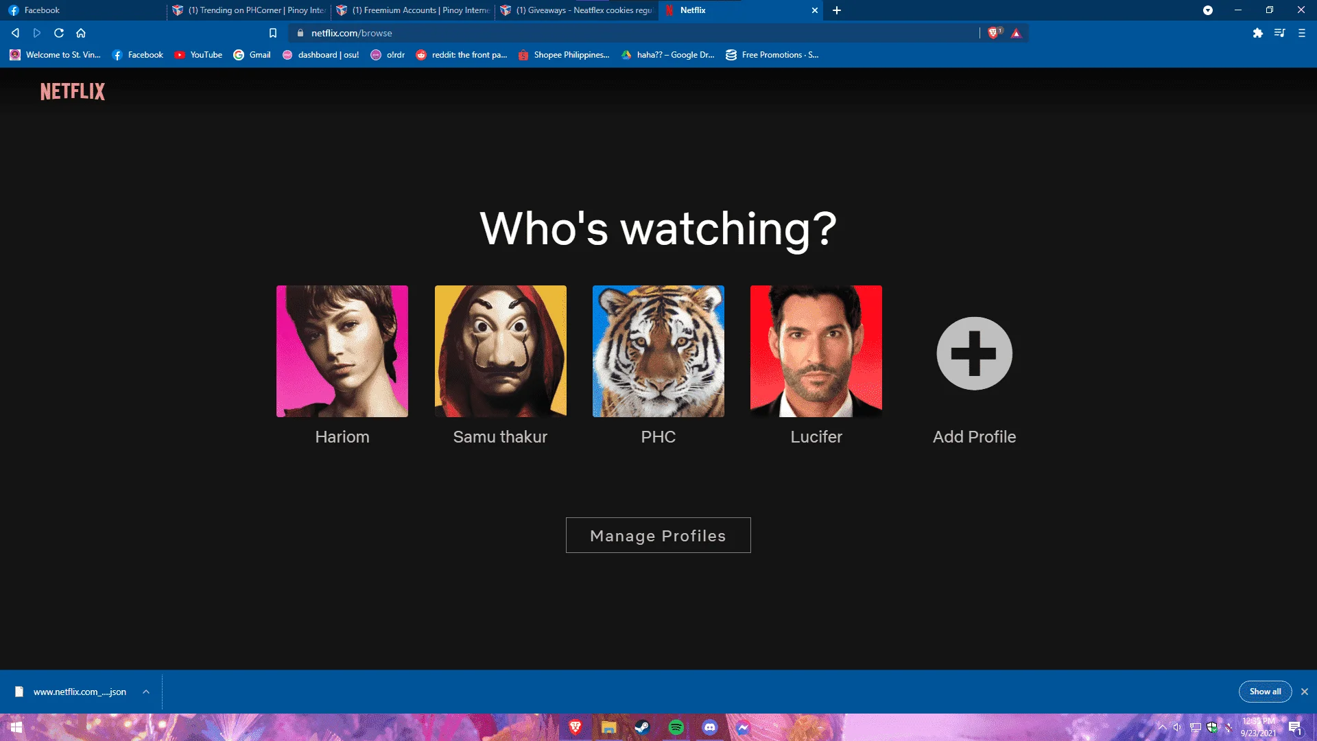Select the Lucifer profile name label
The width and height of the screenshot is (1317, 741).
coord(816,437)
